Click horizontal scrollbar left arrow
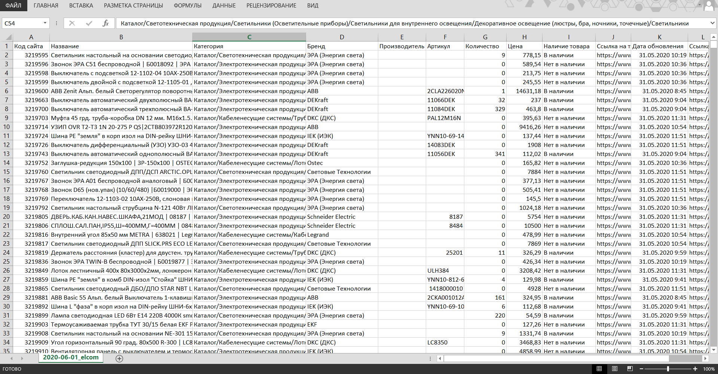718x374 pixels. [x=440, y=358]
